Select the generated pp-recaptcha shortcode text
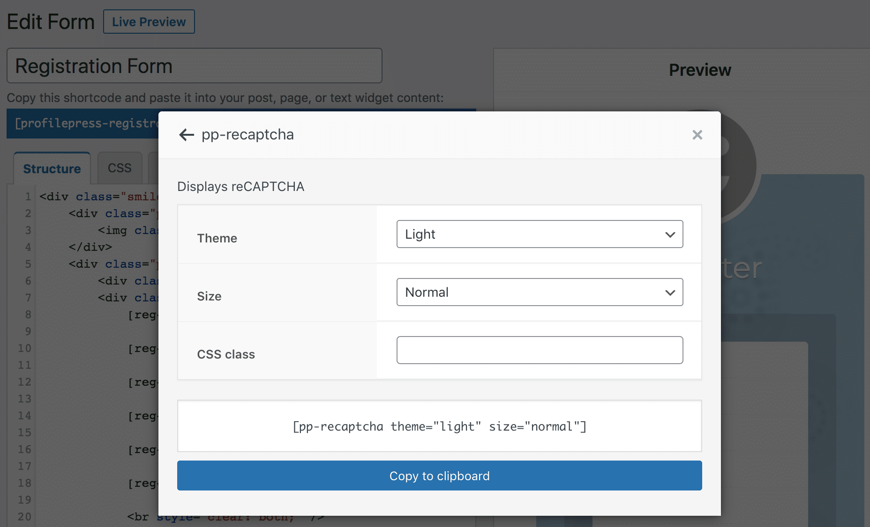Image resolution: width=870 pixels, height=527 pixels. 439,426
